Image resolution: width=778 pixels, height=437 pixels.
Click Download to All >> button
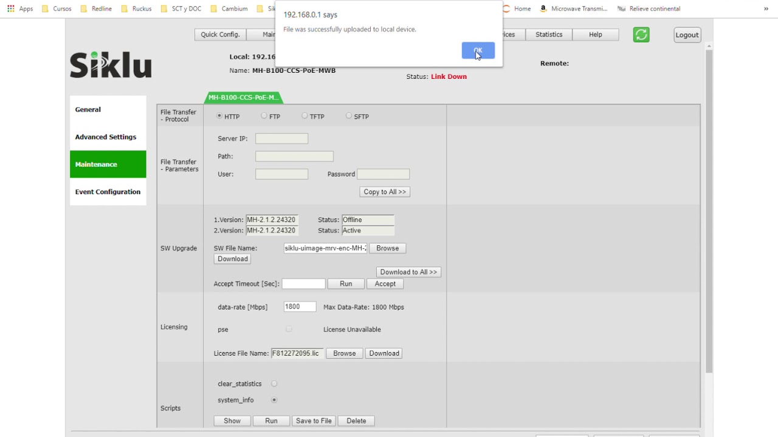click(408, 272)
